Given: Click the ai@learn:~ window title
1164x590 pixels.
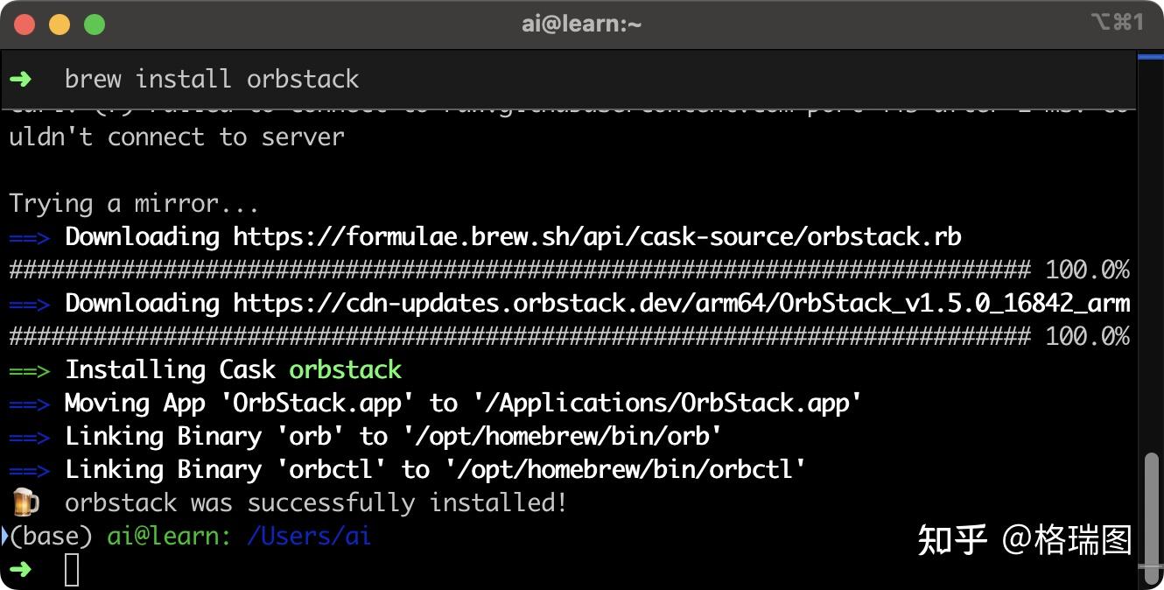Looking at the screenshot, I should click(x=582, y=24).
